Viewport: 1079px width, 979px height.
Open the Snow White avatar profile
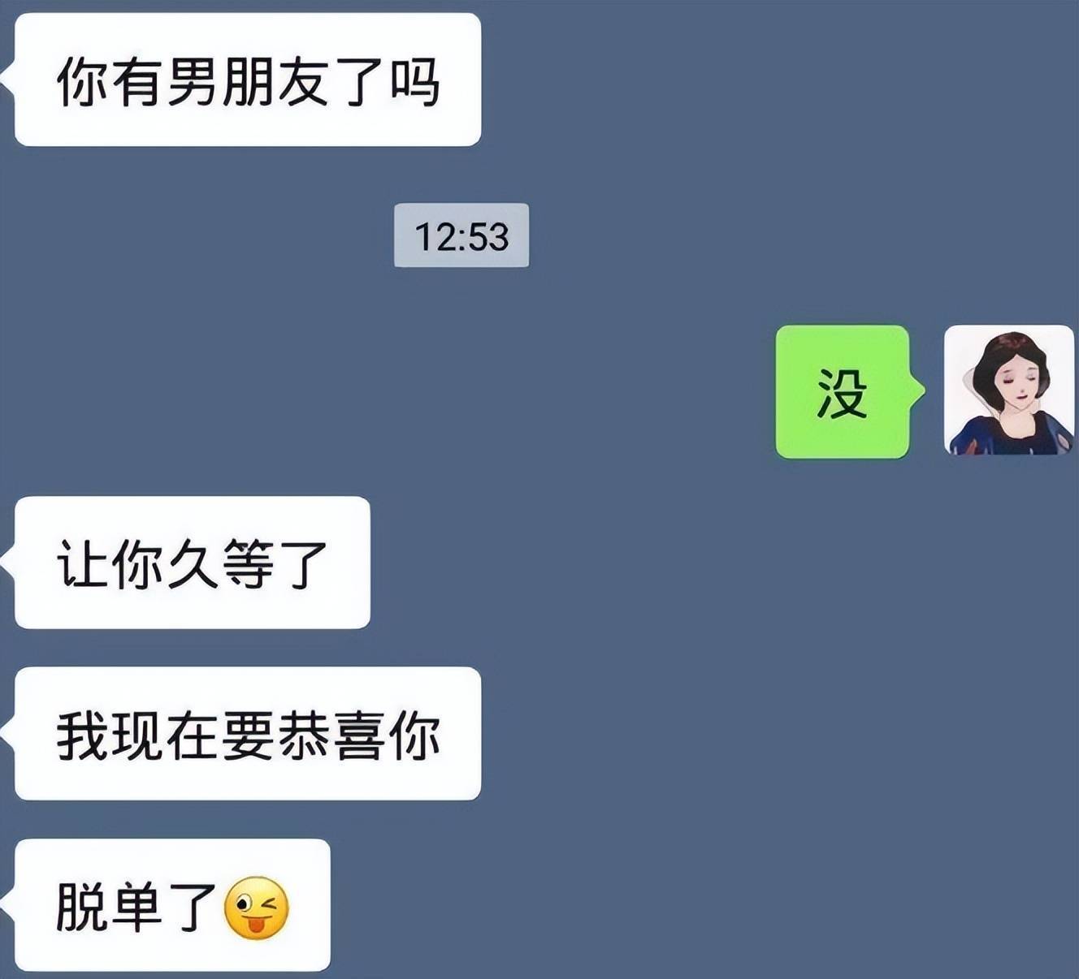pos(1009,390)
